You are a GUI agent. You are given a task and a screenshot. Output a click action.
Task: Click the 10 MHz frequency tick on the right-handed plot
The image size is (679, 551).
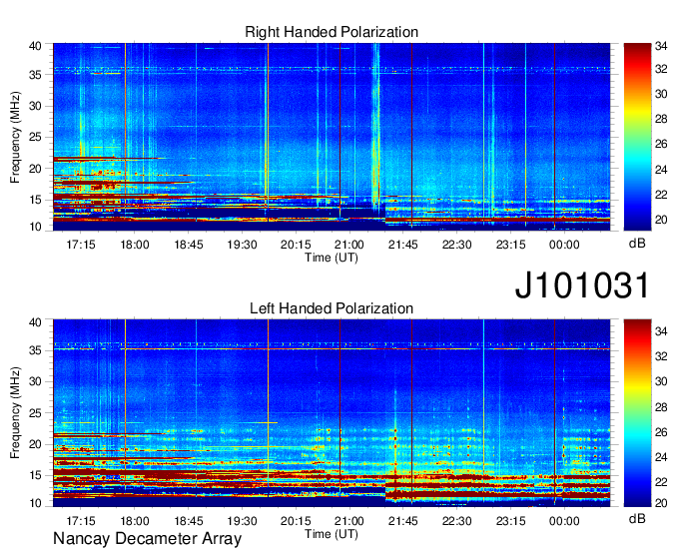pyautogui.click(x=35, y=227)
